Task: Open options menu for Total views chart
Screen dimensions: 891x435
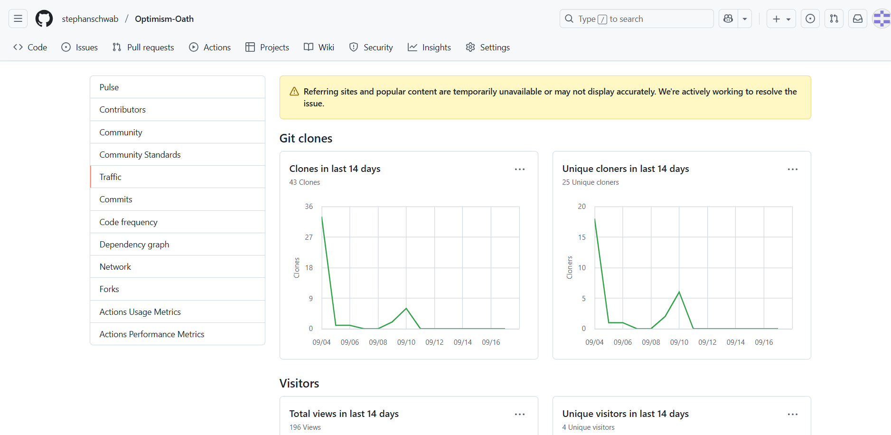Action: 520,414
